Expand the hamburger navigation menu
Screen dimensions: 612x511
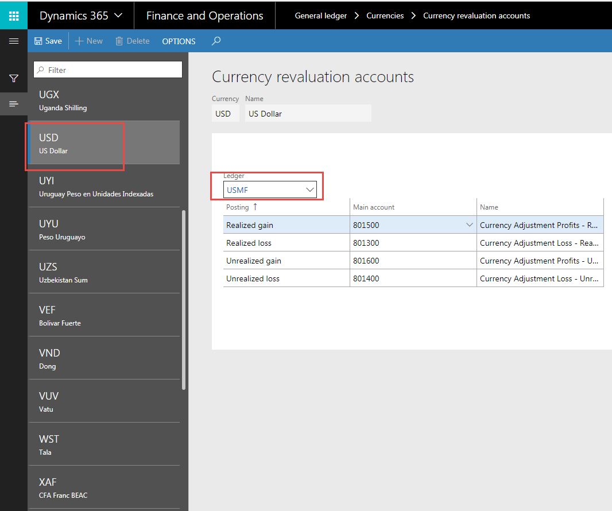point(14,41)
